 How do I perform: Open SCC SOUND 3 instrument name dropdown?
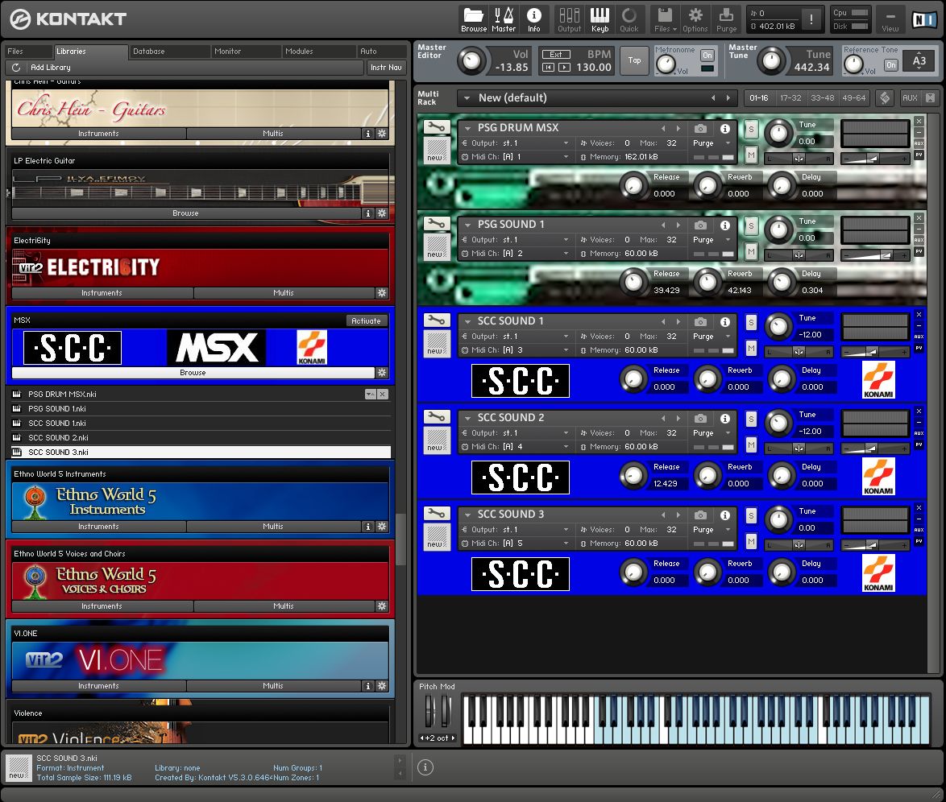click(x=467, y=515)
